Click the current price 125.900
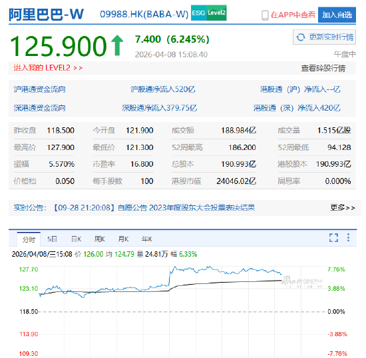The height and width of the screenshot is (358, 366). (59, 46)
